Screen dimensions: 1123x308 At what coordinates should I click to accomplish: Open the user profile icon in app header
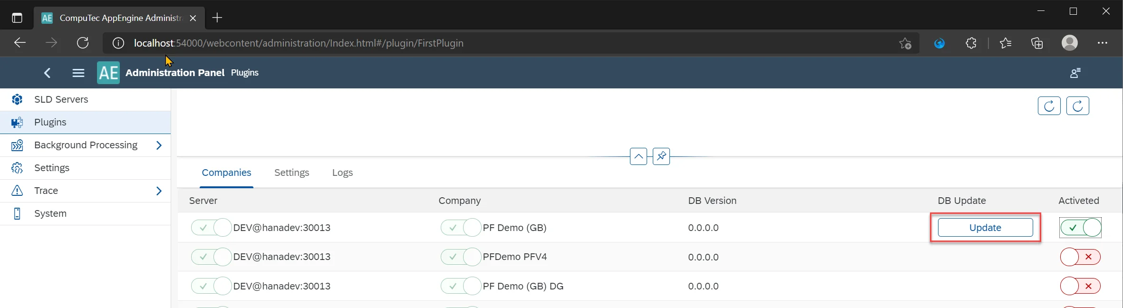(x=1075, y=73)
